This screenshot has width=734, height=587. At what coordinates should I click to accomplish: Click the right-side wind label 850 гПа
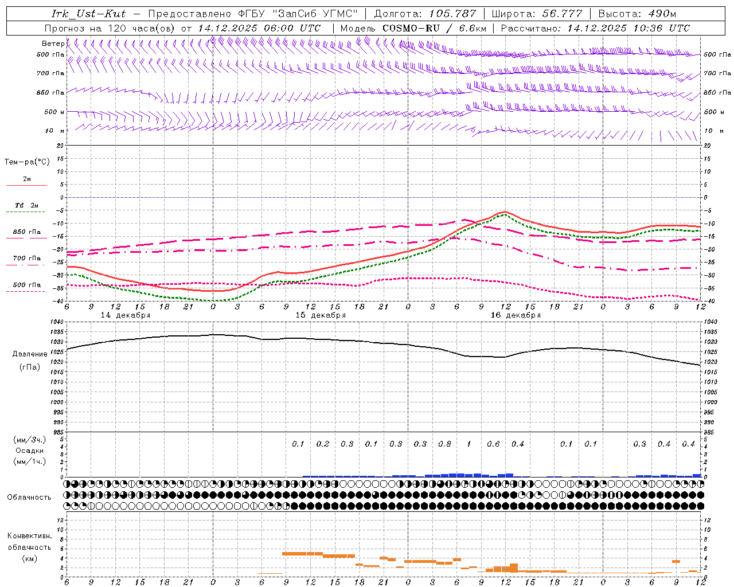[x=717, y=92]
